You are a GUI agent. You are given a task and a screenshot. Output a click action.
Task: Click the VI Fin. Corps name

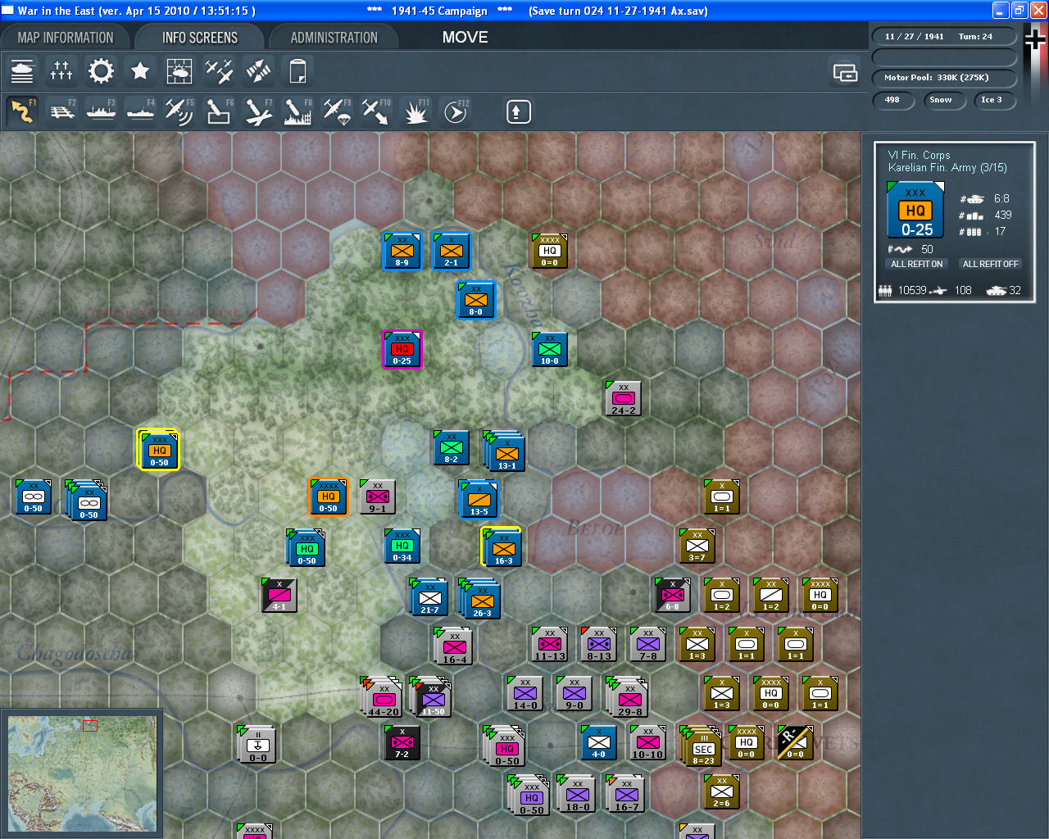coord(920,155)
